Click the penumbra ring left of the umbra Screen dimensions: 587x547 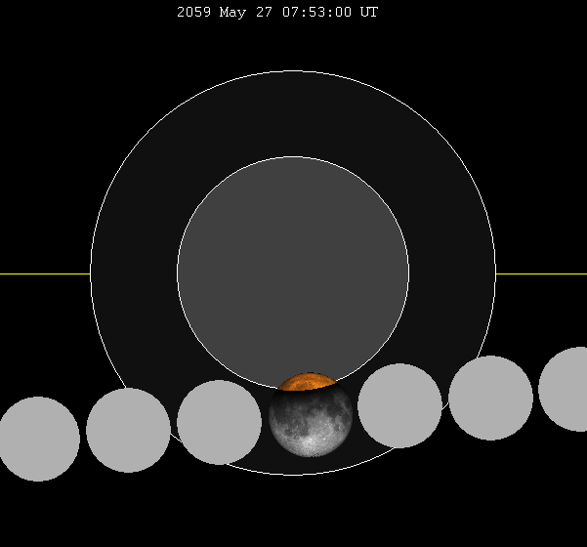tap(134, 273)
